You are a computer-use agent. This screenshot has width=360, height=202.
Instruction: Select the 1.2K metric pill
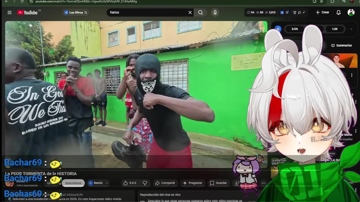point(335,29)
